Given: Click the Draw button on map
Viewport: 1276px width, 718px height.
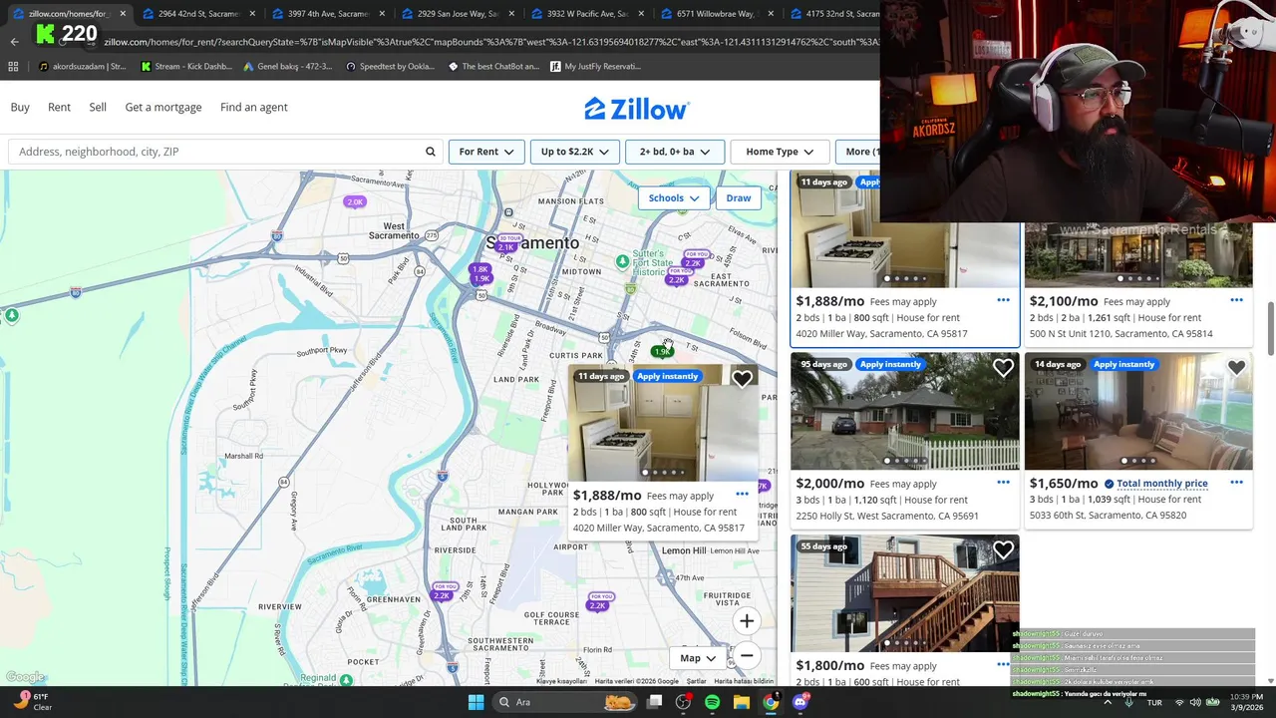Looking at the screenshot, I should [738, 197].
